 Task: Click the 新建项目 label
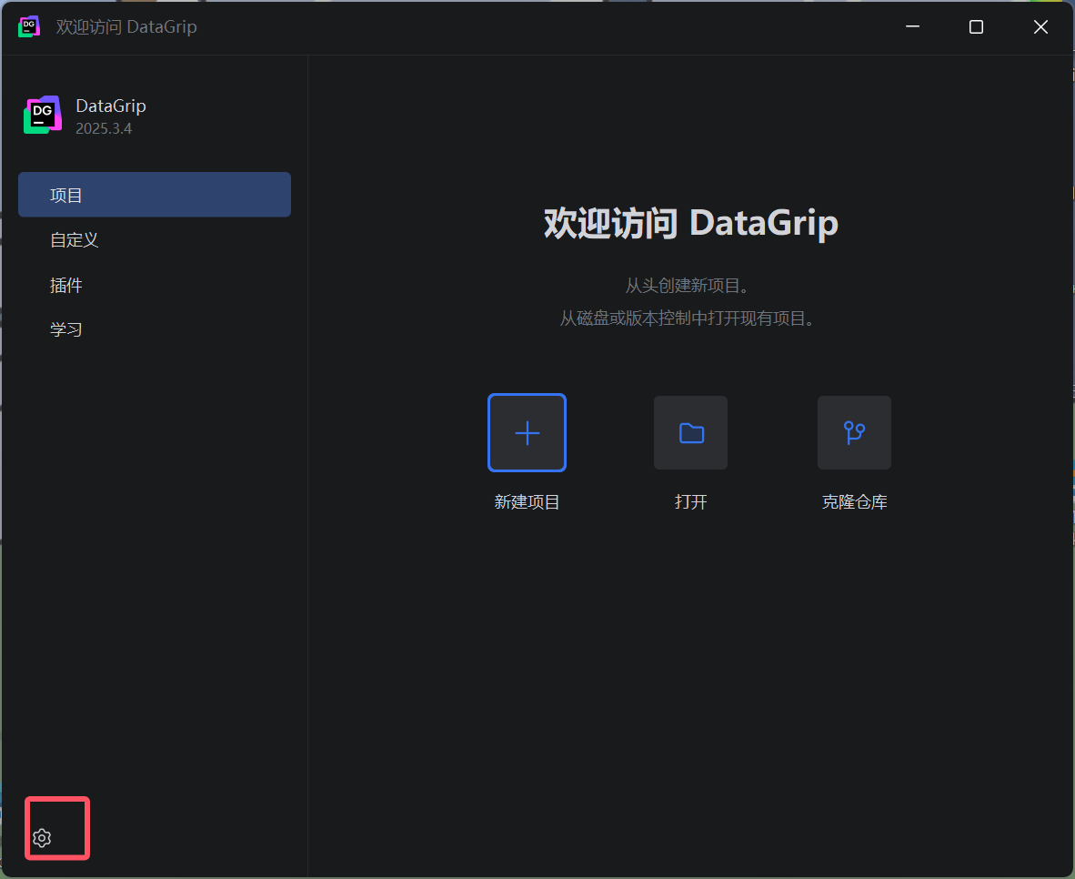(x=527, y=502)
